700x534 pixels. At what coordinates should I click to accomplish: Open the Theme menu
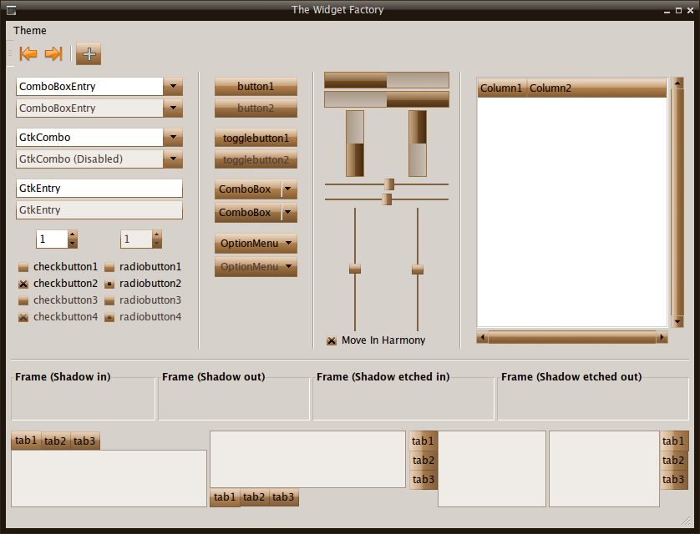pyautogui.click(x=30, y=31)
